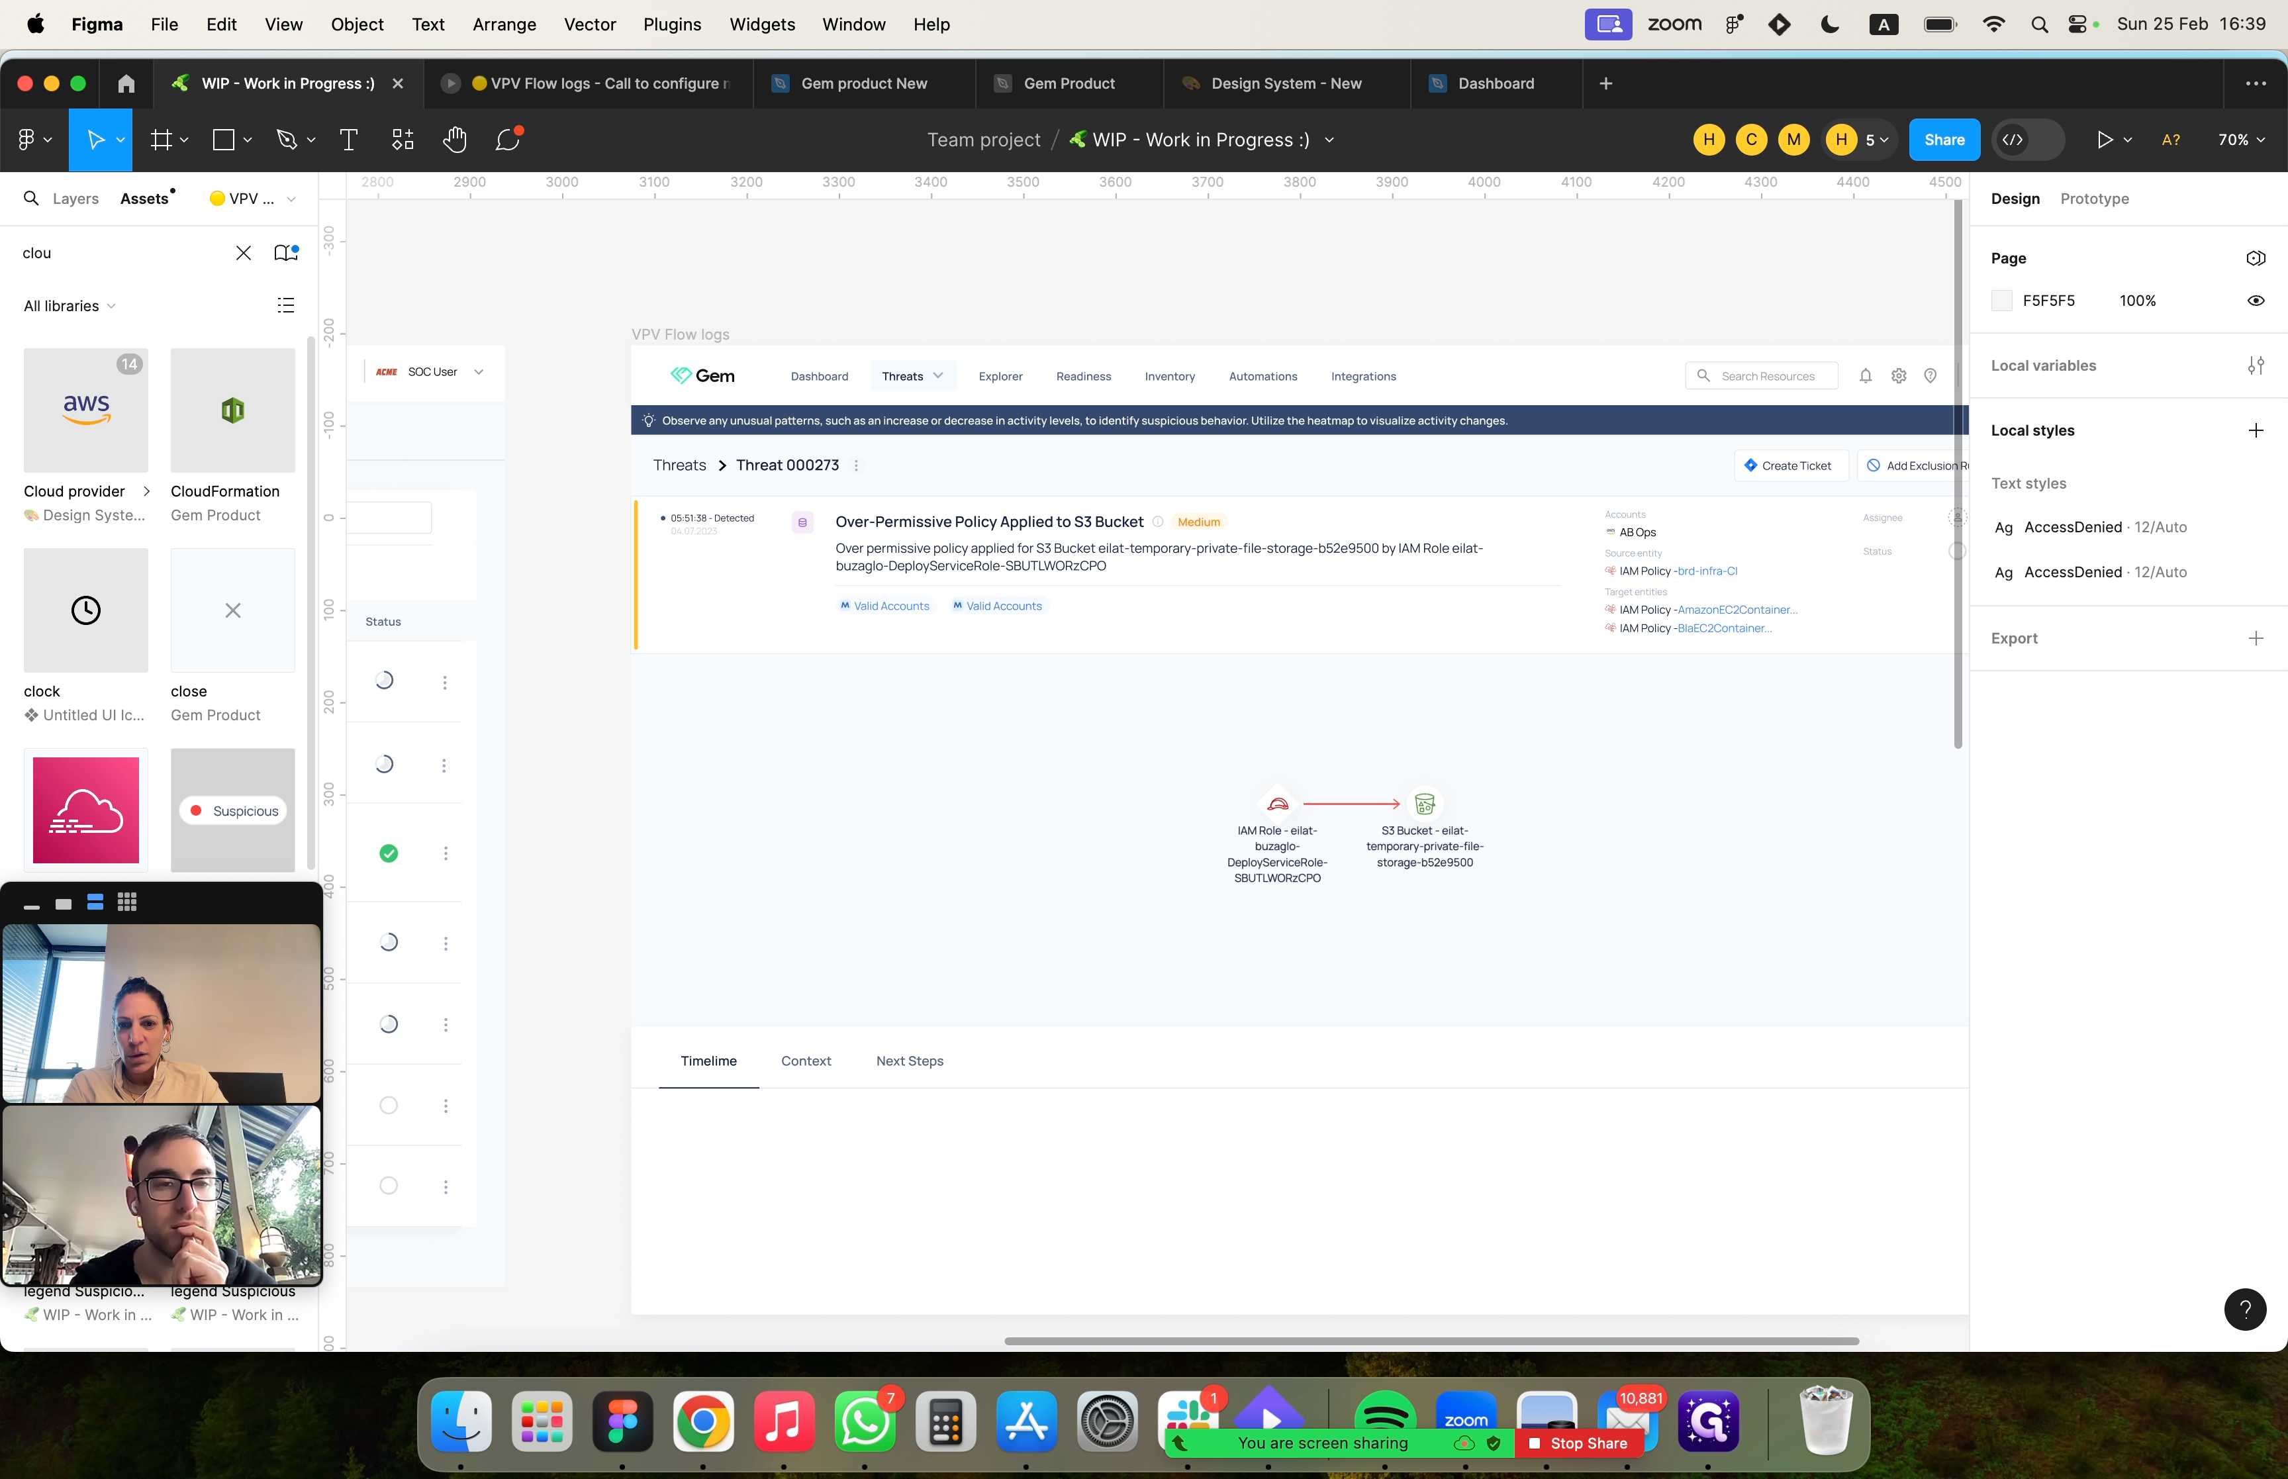Click the blue Share button
This screenshot has width=2288, height=1479.
[x=1943, y=140]
